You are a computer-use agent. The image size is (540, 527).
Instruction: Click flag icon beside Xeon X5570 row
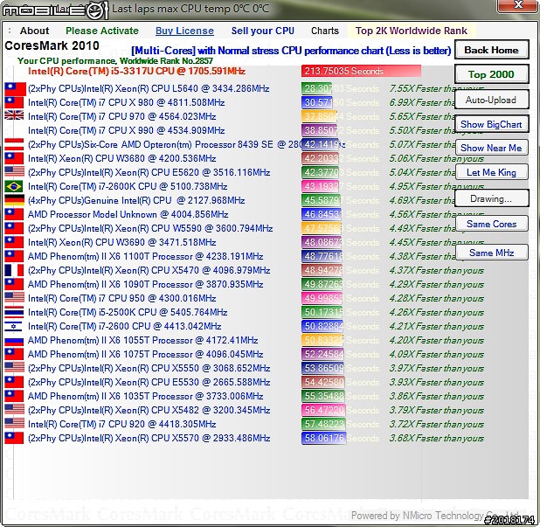pyautogui.click(x=15, y=438)
